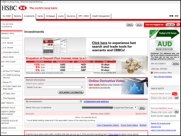Open the Wealth Management tab
181x136 pixels.
coord(101,16)
